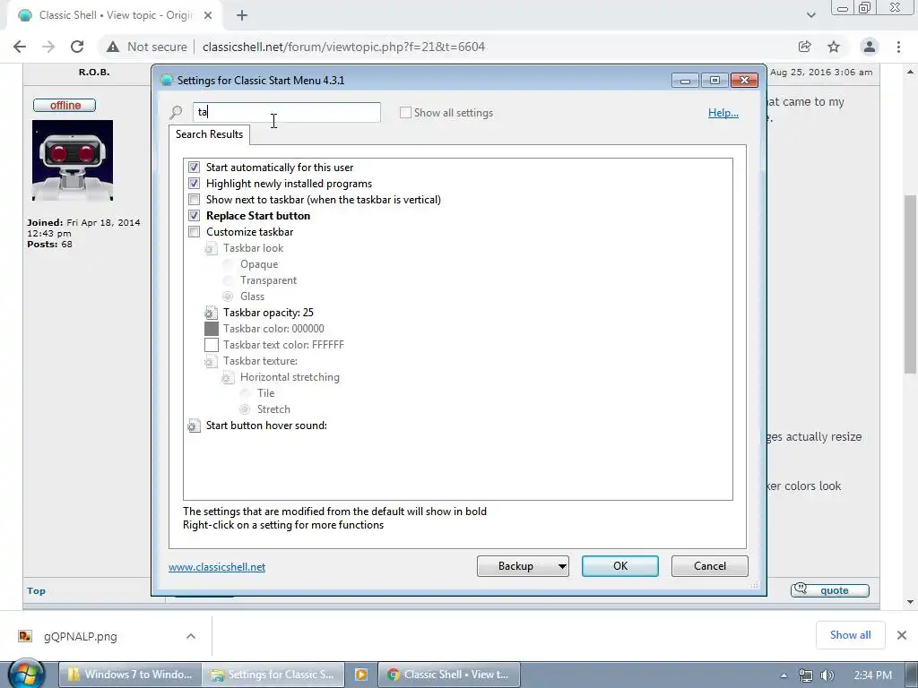Click the Chrome back arrow
Screen dimensions: 918x688
[20, 47]
